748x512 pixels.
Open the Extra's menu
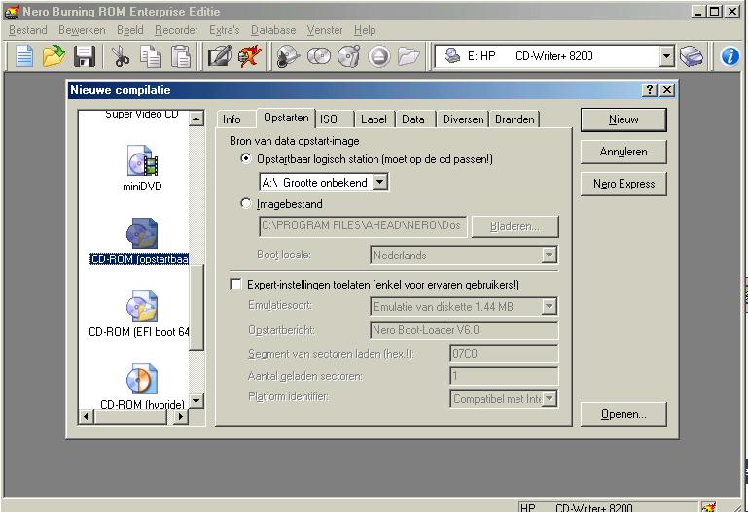pyautogui.click(x=225, y=30)
